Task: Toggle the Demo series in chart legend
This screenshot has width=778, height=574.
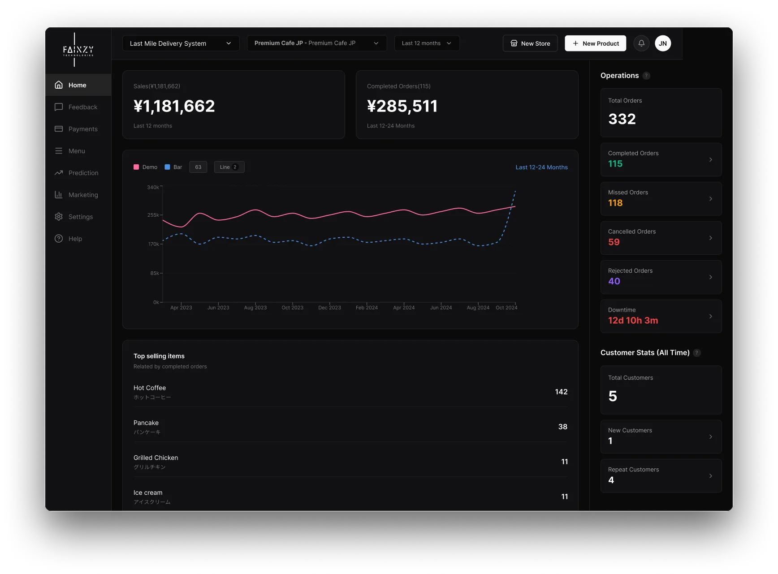Action: (x=146, y=167)
